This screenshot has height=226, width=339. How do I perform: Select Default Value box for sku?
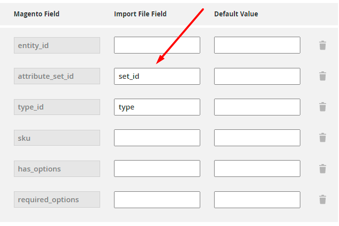click(257, 138)
